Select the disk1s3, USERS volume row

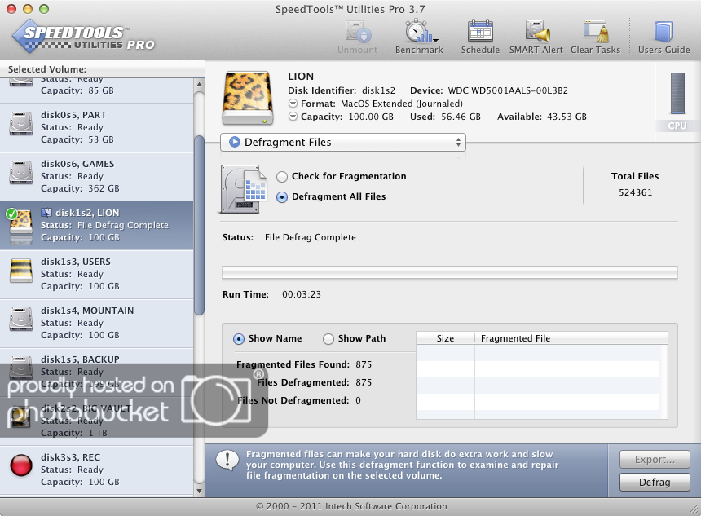point(96,274)
